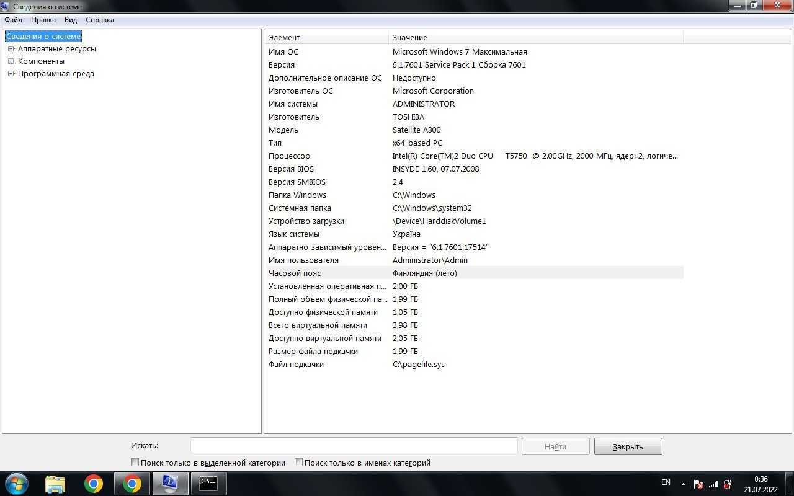The image size is (794, 496).
Task: Open the network signal tray icon
Action: (713, 484)
